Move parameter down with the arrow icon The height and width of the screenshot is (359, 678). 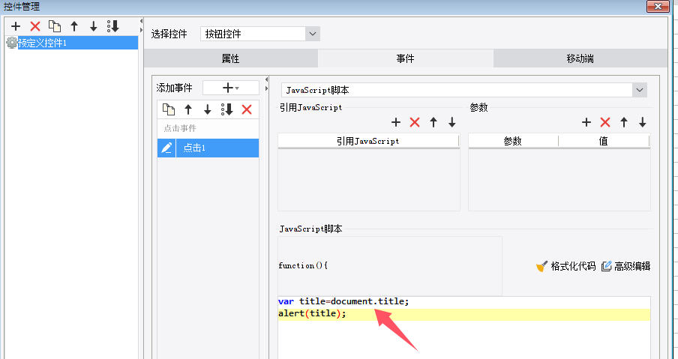click(643, 122)
